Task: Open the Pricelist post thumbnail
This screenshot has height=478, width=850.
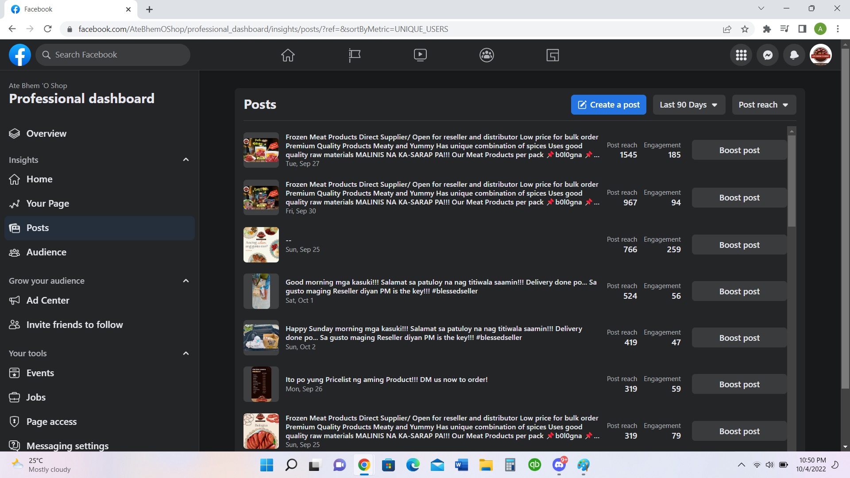Action: (x=261, y=384)
